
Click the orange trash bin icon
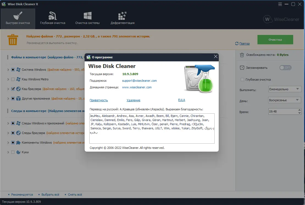coord(13,40)
